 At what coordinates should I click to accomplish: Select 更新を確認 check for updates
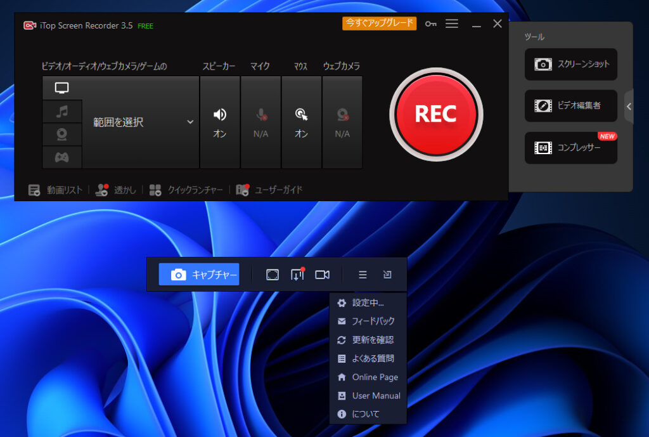[368, 340]
